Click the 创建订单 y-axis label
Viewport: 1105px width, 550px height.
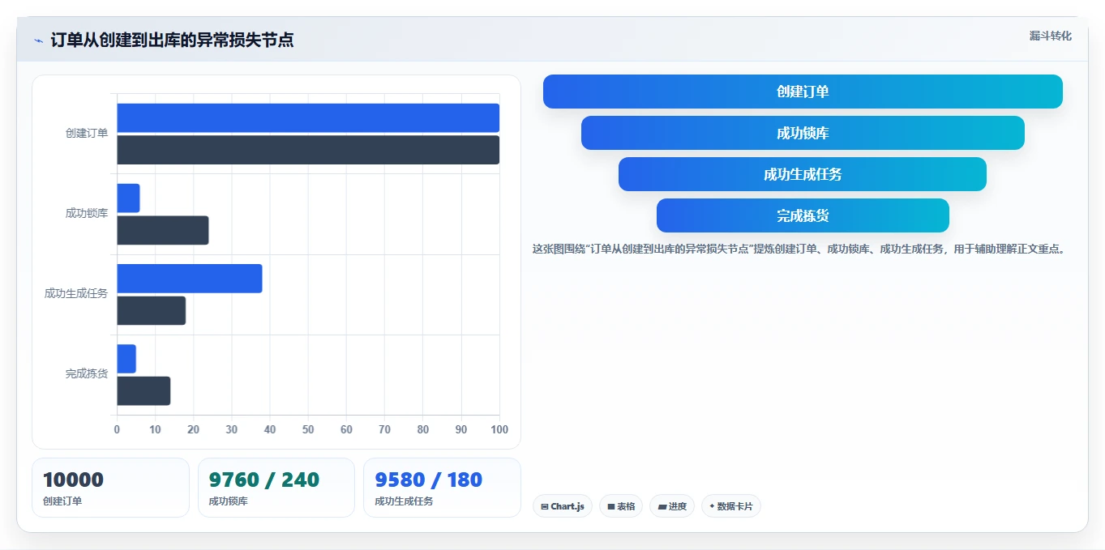[87, 133]
